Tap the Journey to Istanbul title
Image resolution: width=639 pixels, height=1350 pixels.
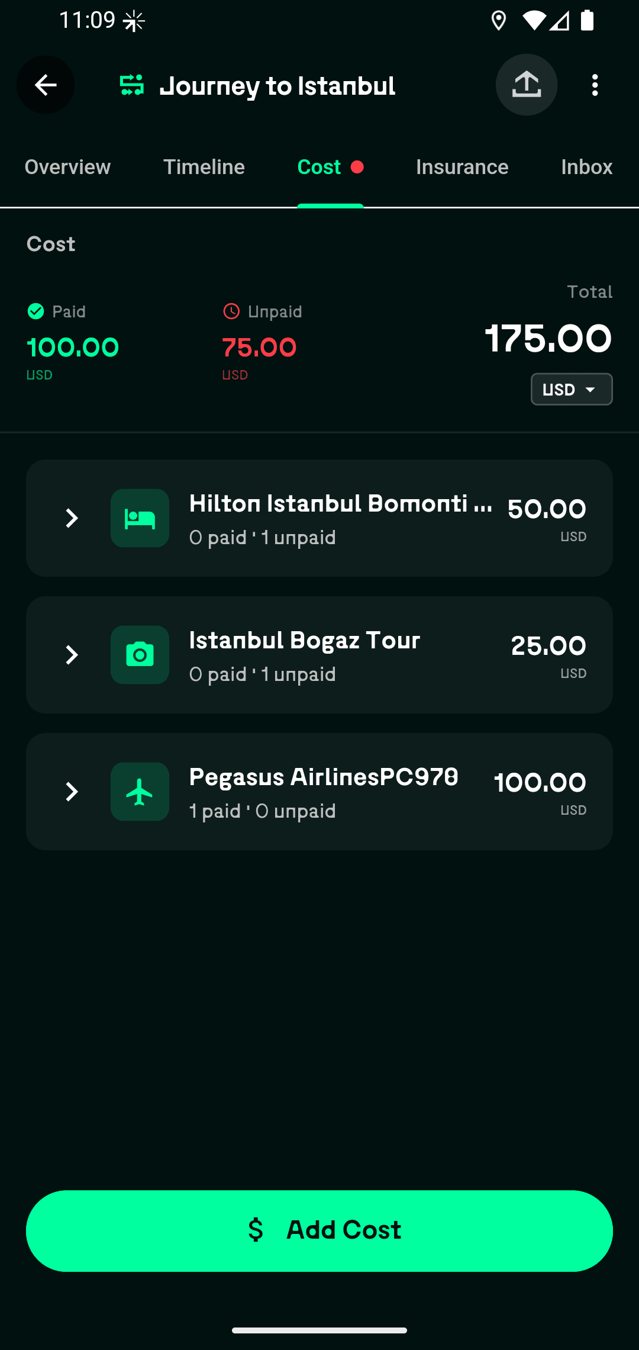tap(277, 86)
